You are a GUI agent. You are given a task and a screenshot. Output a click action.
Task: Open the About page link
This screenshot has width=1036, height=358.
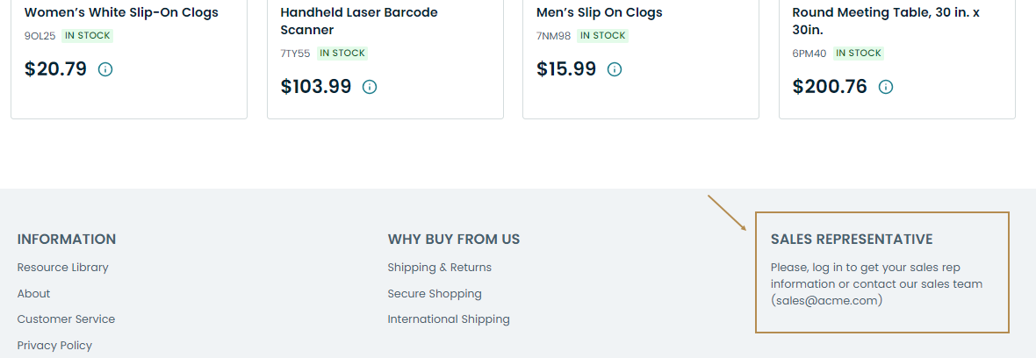click(33, 294)
